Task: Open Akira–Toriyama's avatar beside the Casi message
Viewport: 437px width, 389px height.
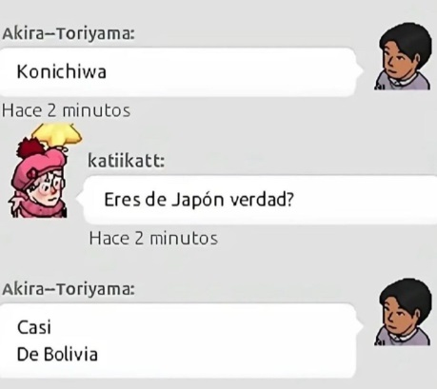Action: 404,312
